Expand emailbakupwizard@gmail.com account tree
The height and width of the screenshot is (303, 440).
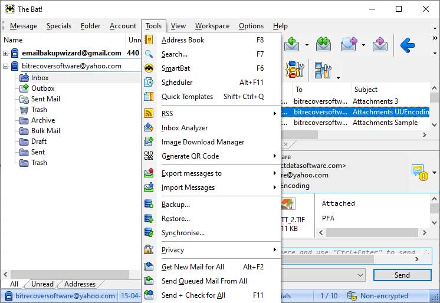6,53
